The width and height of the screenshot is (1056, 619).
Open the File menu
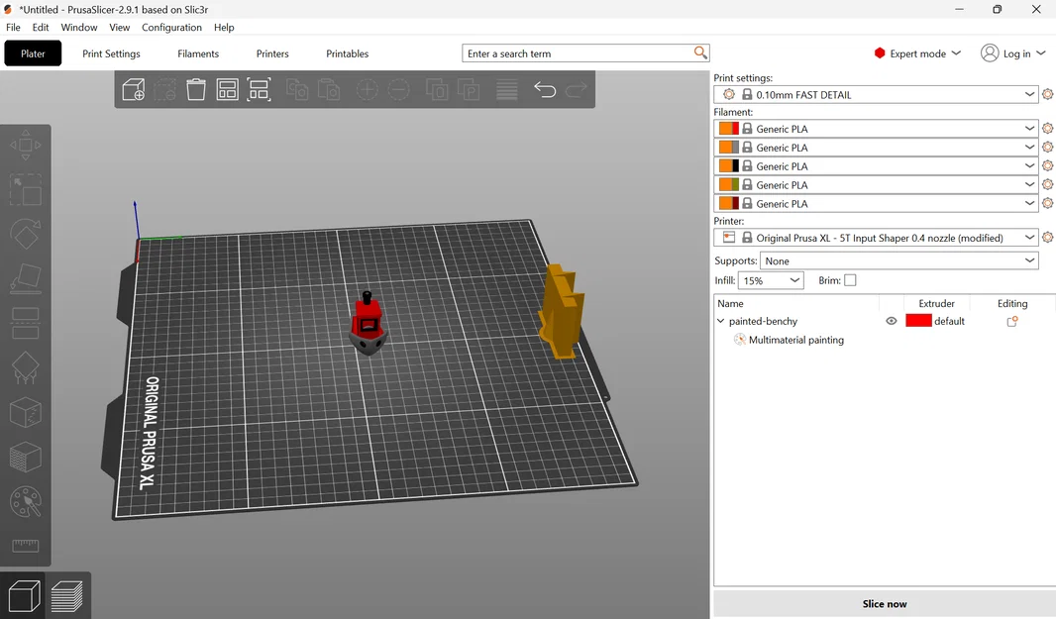[14, 27]
